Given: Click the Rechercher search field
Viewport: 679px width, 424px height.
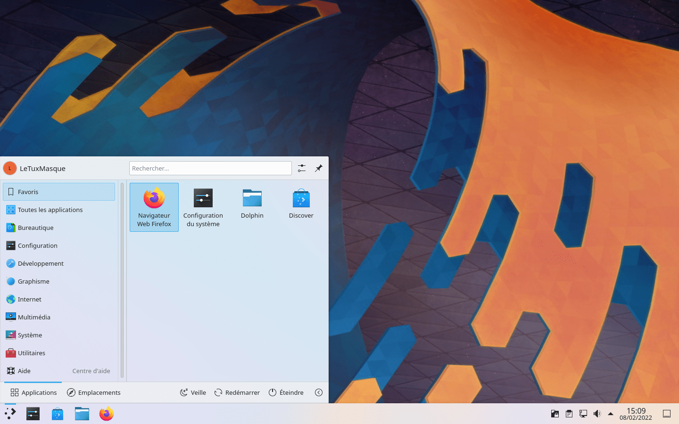Looking at the screenshot, I should [x=210, y=168].
